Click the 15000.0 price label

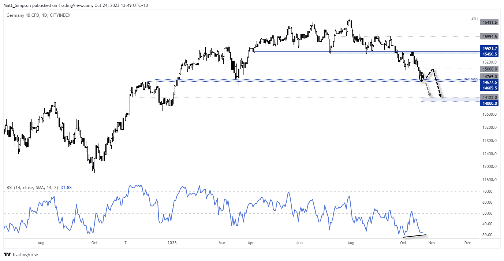tap(490, 69)
